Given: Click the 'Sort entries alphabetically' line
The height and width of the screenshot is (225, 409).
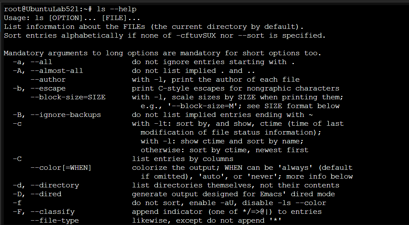Looking at the screenshot, I should (165, 36).
